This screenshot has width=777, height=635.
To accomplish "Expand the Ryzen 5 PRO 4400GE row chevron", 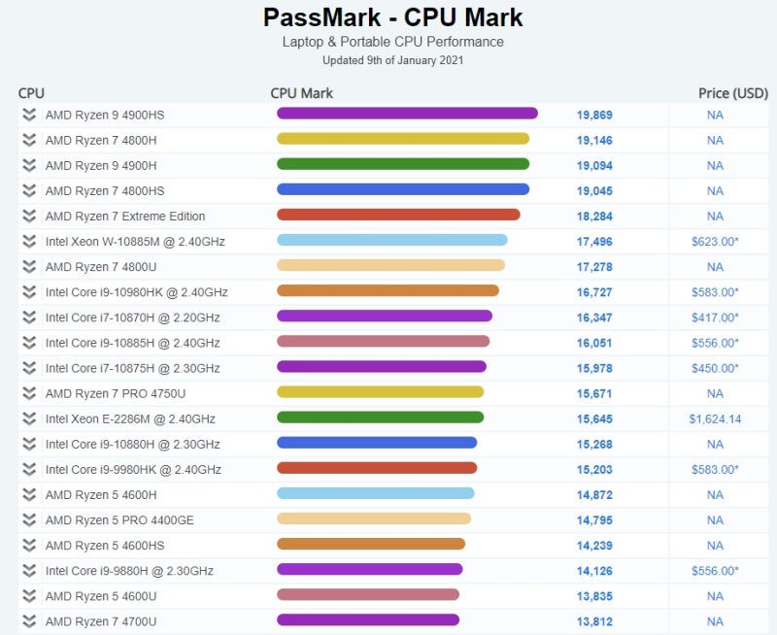I will (x=29, y=520).
